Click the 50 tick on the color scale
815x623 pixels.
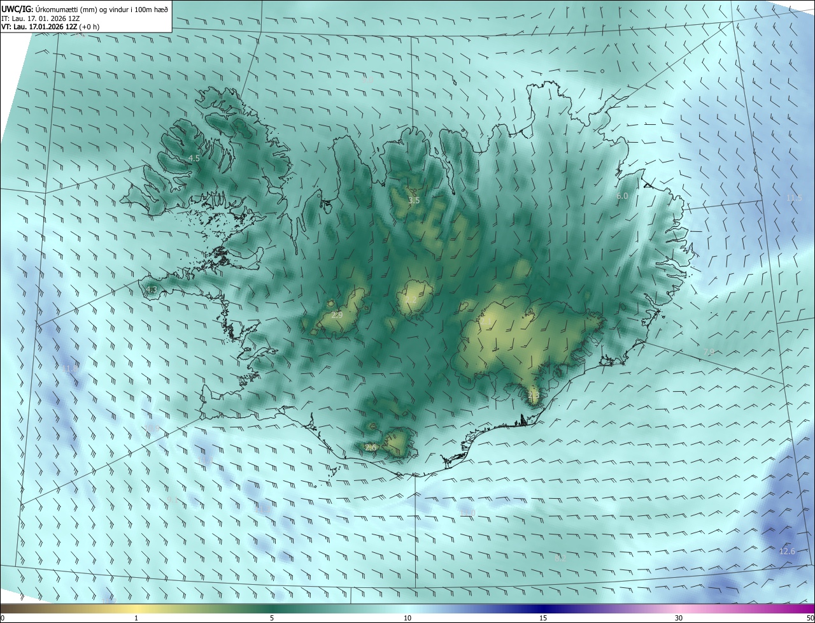click(x=810, y=618)
